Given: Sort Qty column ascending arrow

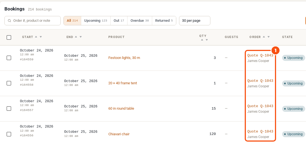Looking at the screenshot, I should click(x=202, y=40).
